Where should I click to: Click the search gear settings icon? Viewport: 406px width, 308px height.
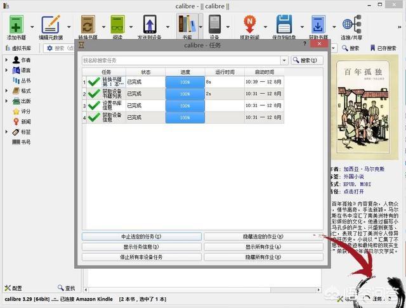tap(49, 48)
